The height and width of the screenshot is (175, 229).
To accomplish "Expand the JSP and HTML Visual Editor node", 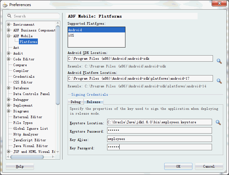I will click(8, 152).
